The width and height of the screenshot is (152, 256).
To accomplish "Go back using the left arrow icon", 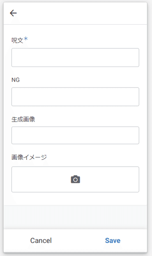I will 13,13.
